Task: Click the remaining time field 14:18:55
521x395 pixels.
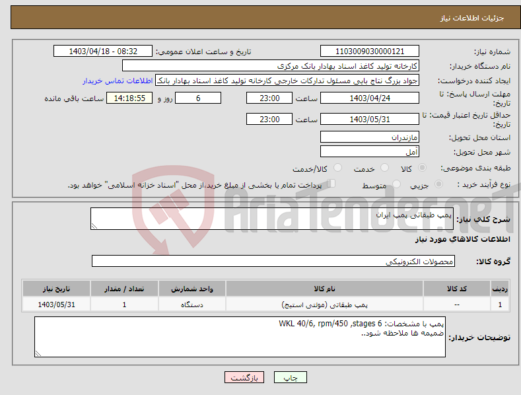Action: coord(129,98)
